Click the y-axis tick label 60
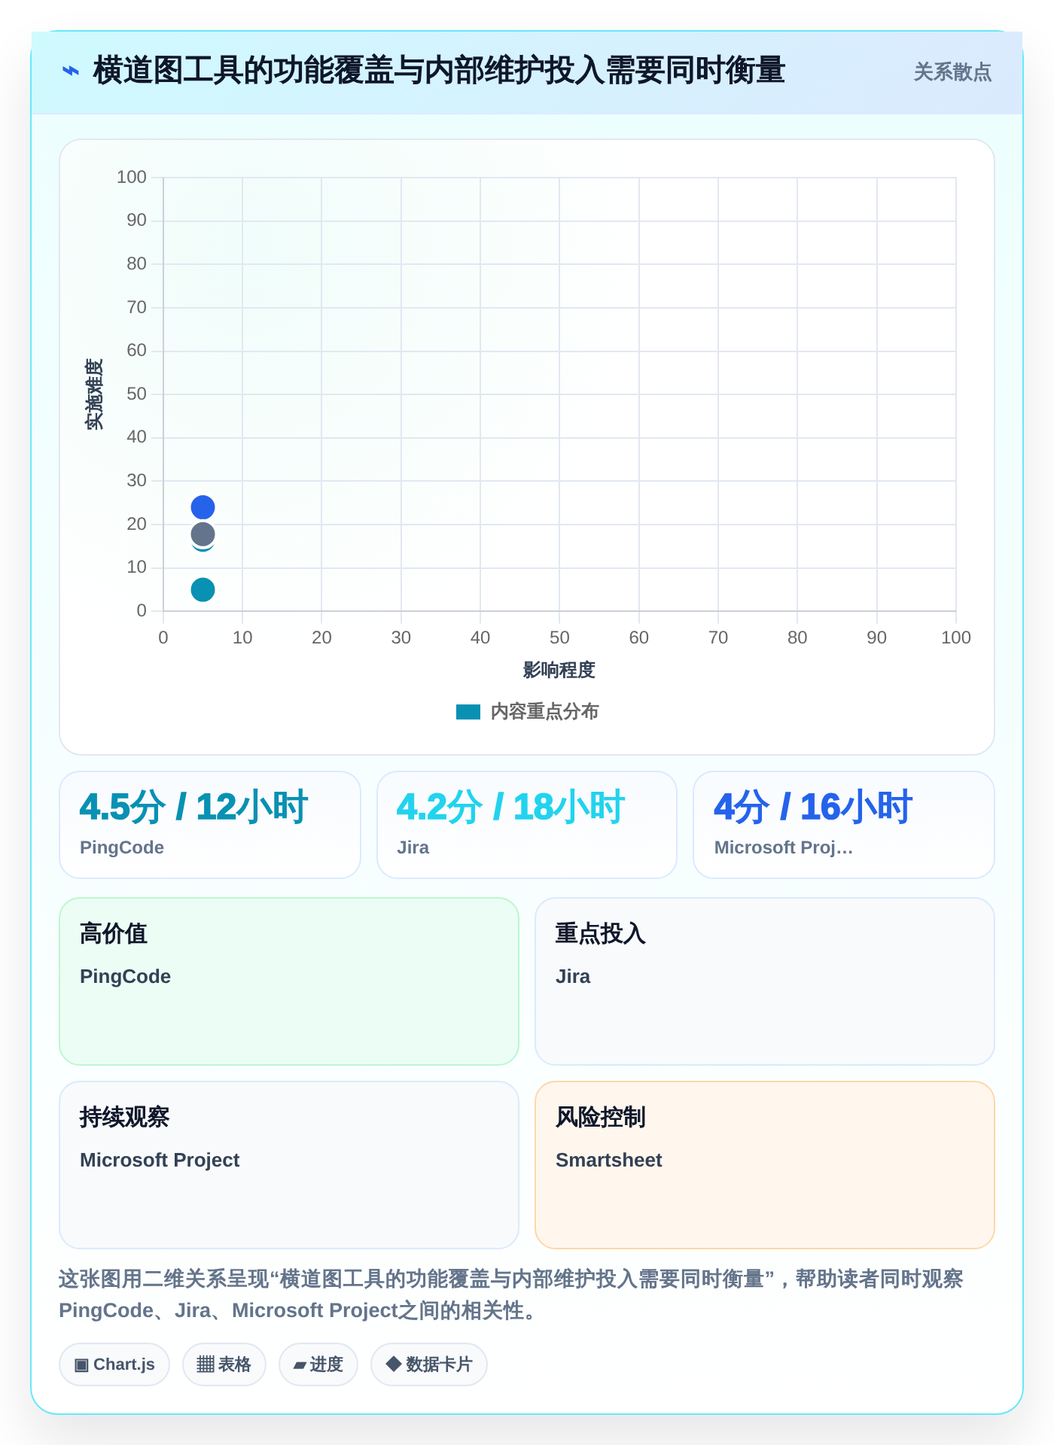 (x=137, y=350)
